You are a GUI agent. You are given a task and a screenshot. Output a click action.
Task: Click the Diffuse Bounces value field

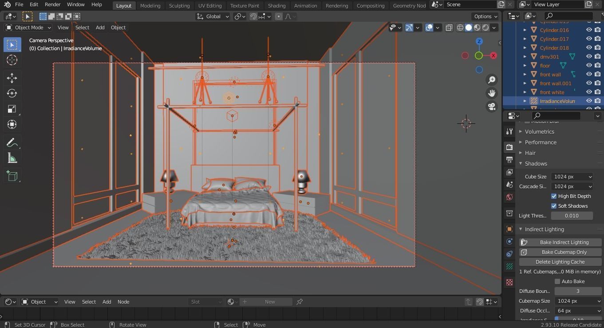tap(578, 291)
